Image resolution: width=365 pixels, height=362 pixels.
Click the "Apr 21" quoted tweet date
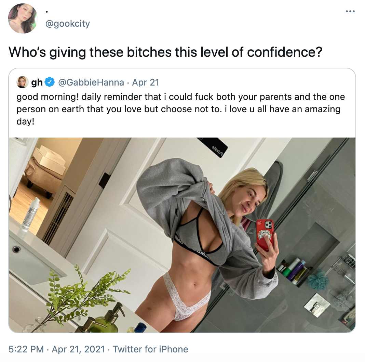146,82
